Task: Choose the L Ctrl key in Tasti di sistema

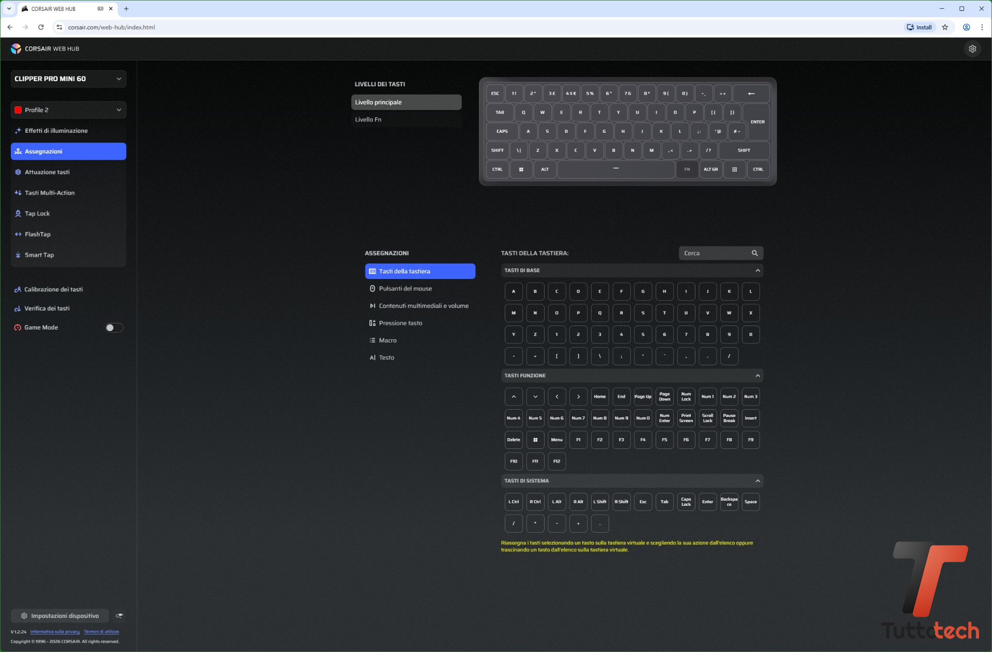Action: tap(514, 502)
